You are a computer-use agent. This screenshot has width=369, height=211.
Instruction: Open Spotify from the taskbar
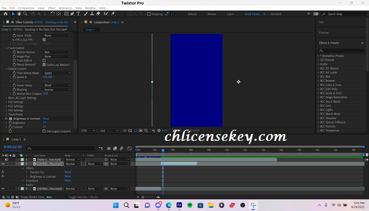[x=190, y=205]
